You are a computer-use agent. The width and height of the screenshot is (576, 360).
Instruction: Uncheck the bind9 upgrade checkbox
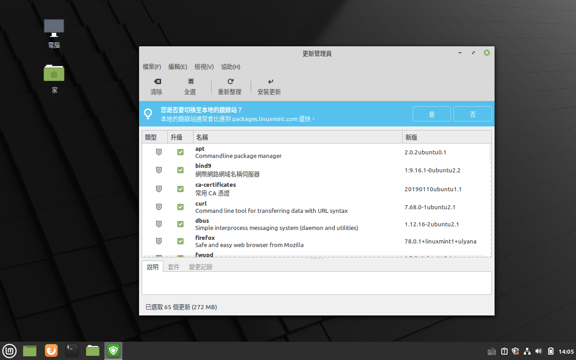click(x=180, y=170)
